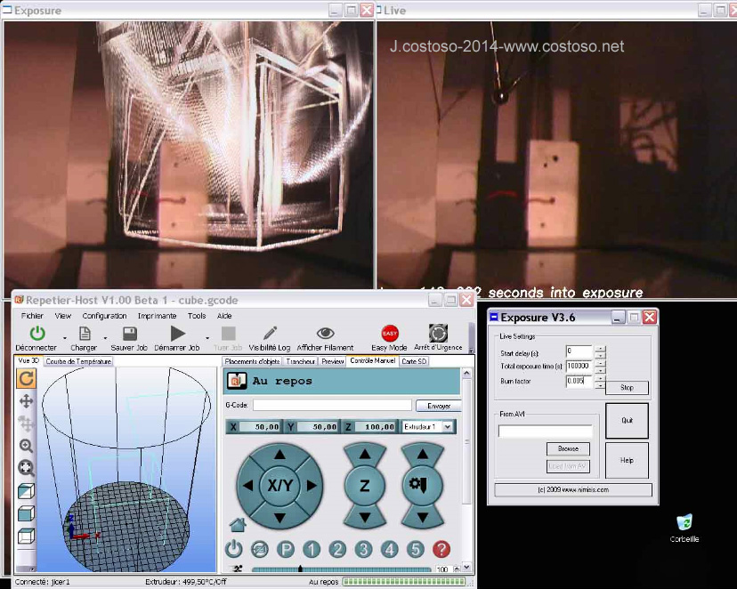Switch to the Courbe de Température tab

click(78, 361)
